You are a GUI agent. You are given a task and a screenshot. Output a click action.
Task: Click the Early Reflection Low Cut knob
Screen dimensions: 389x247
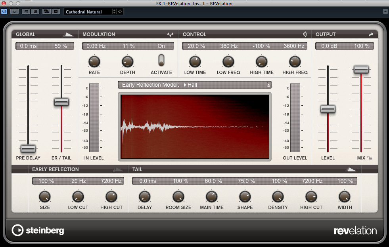tap(78, 197)
